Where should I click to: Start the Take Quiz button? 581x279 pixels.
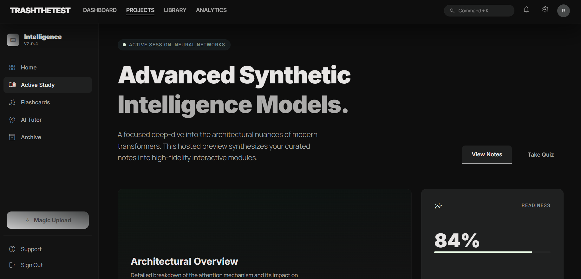coord(541,155)
